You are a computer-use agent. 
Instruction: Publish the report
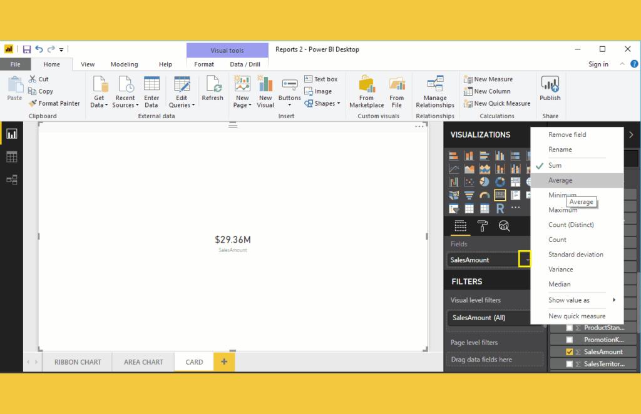tap(550, 88)
